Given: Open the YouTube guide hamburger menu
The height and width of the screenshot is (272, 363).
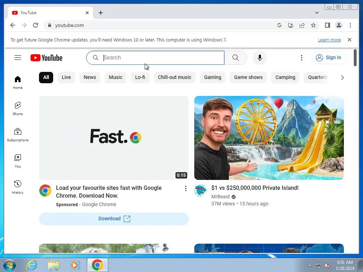Looking at the screenshot, I should tap(18, 58).
